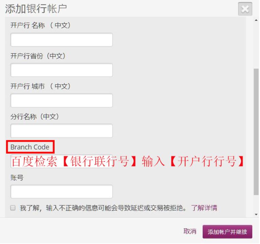Open the 了解详情 link
Viewport: 260px width, 244px height.
click(205, 208)
